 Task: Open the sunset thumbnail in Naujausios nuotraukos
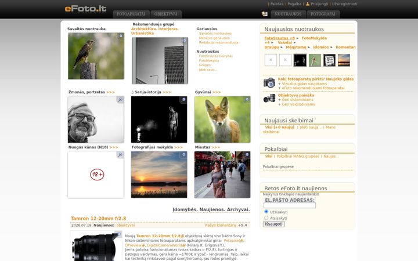point(344,60)
